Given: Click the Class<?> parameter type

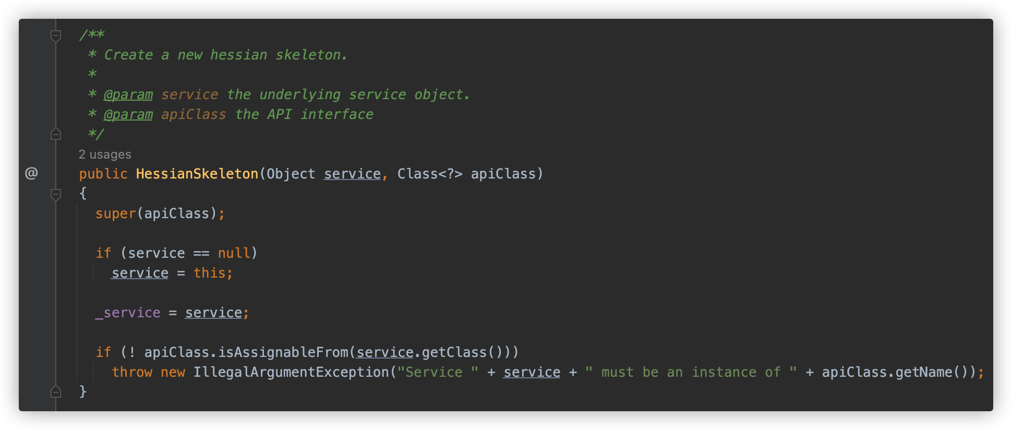Looking at the screenshot, I should 430,174.
